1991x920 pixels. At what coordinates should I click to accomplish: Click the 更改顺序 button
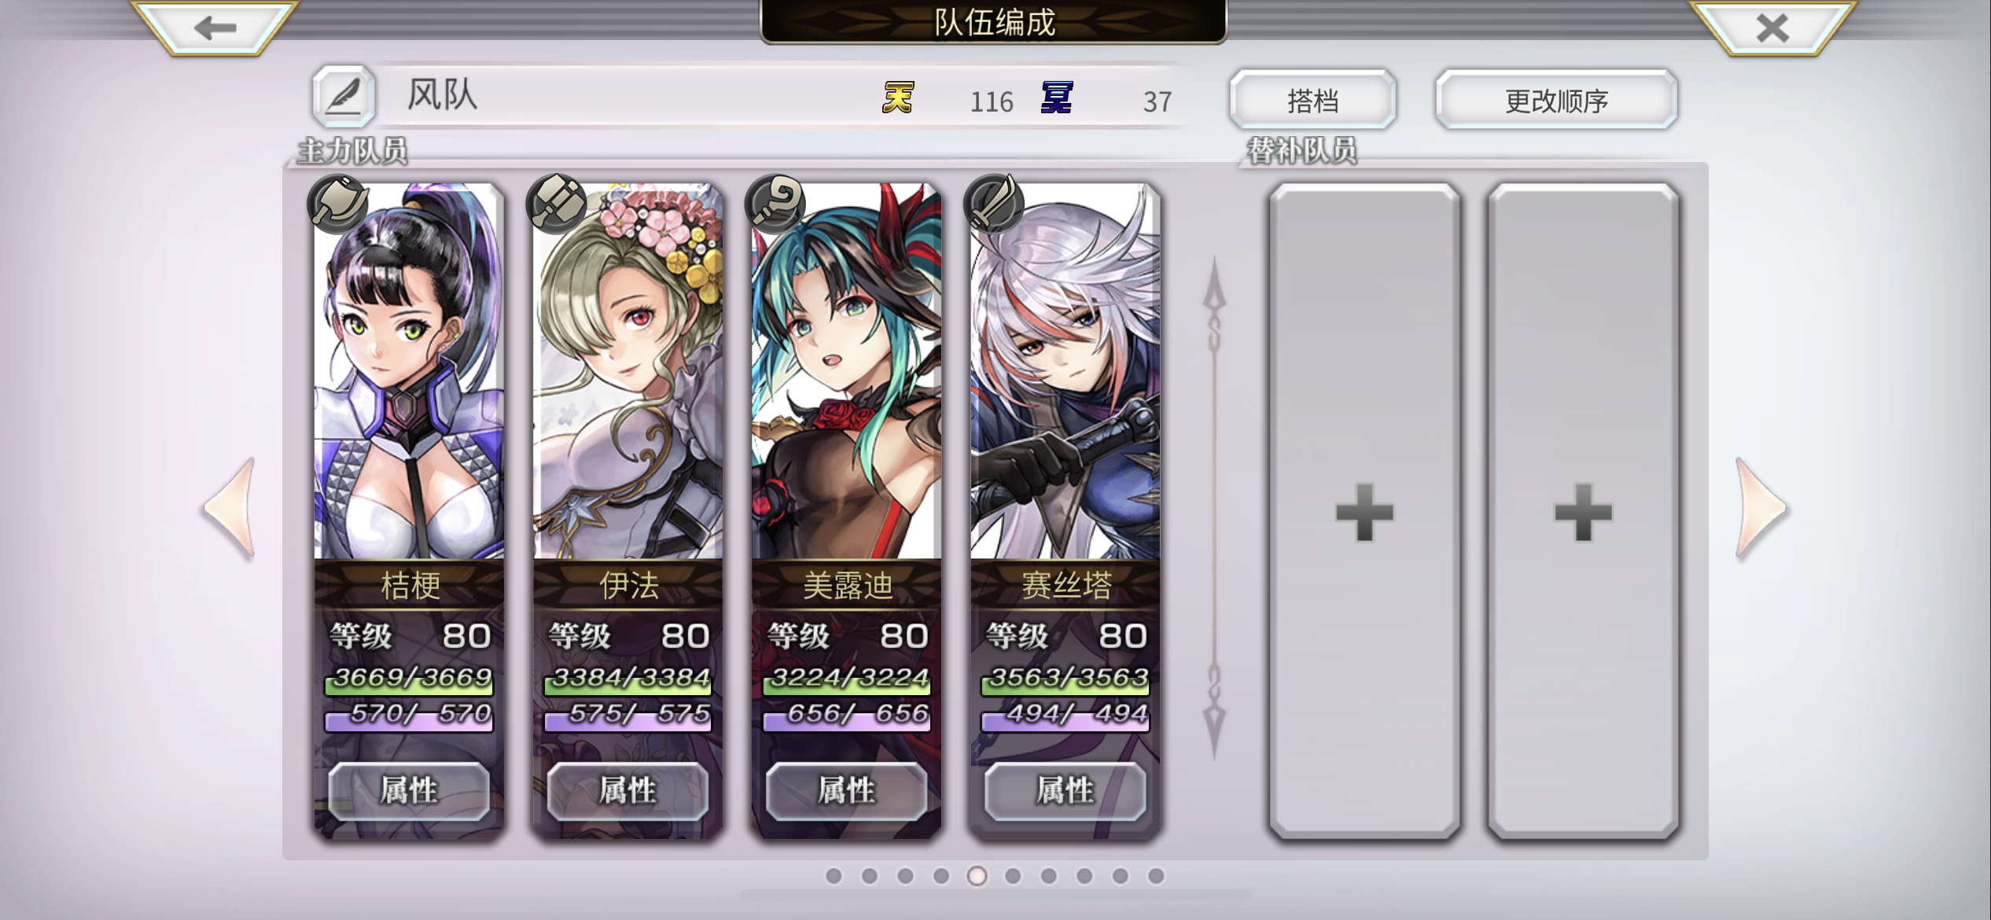[1556, 100]
